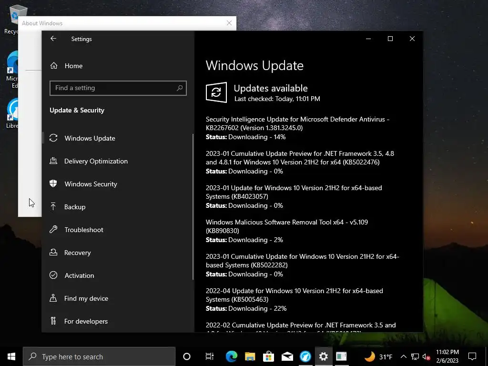
Task: Open the Home page in Settings
Action: pyautogui.click(x=73, y=66)
